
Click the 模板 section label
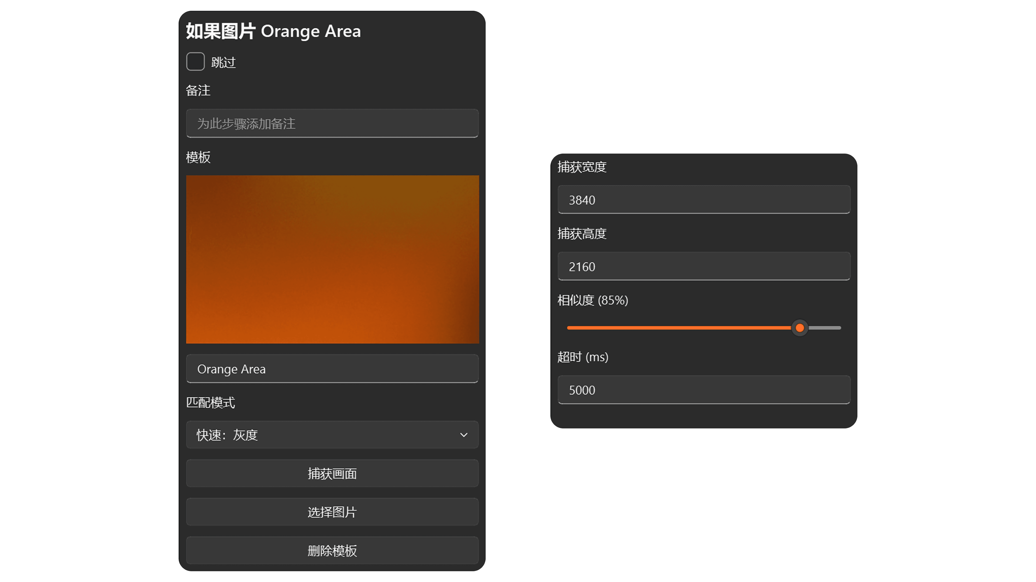coord(198,157)
